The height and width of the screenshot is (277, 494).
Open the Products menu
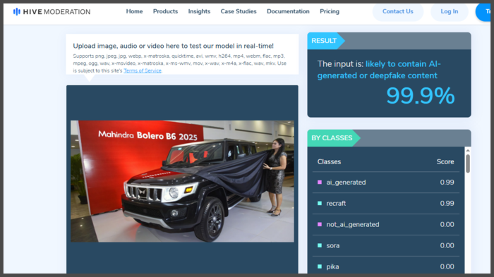(165, 11)
